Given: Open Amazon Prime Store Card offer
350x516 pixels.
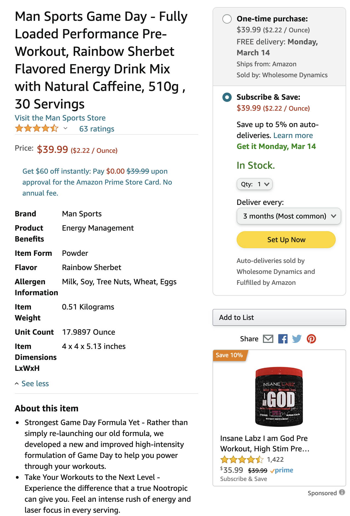Looking at the screenshot, I should [x=97, y=182].
